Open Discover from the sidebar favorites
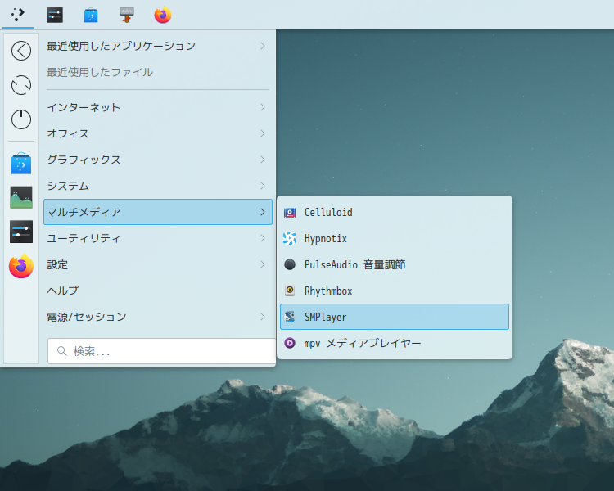Viewport: 614px width, 491px height. point(21,164)
